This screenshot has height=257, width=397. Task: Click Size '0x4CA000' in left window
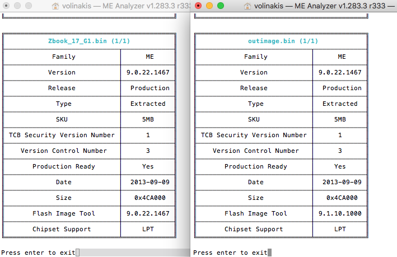click(150, 198)
